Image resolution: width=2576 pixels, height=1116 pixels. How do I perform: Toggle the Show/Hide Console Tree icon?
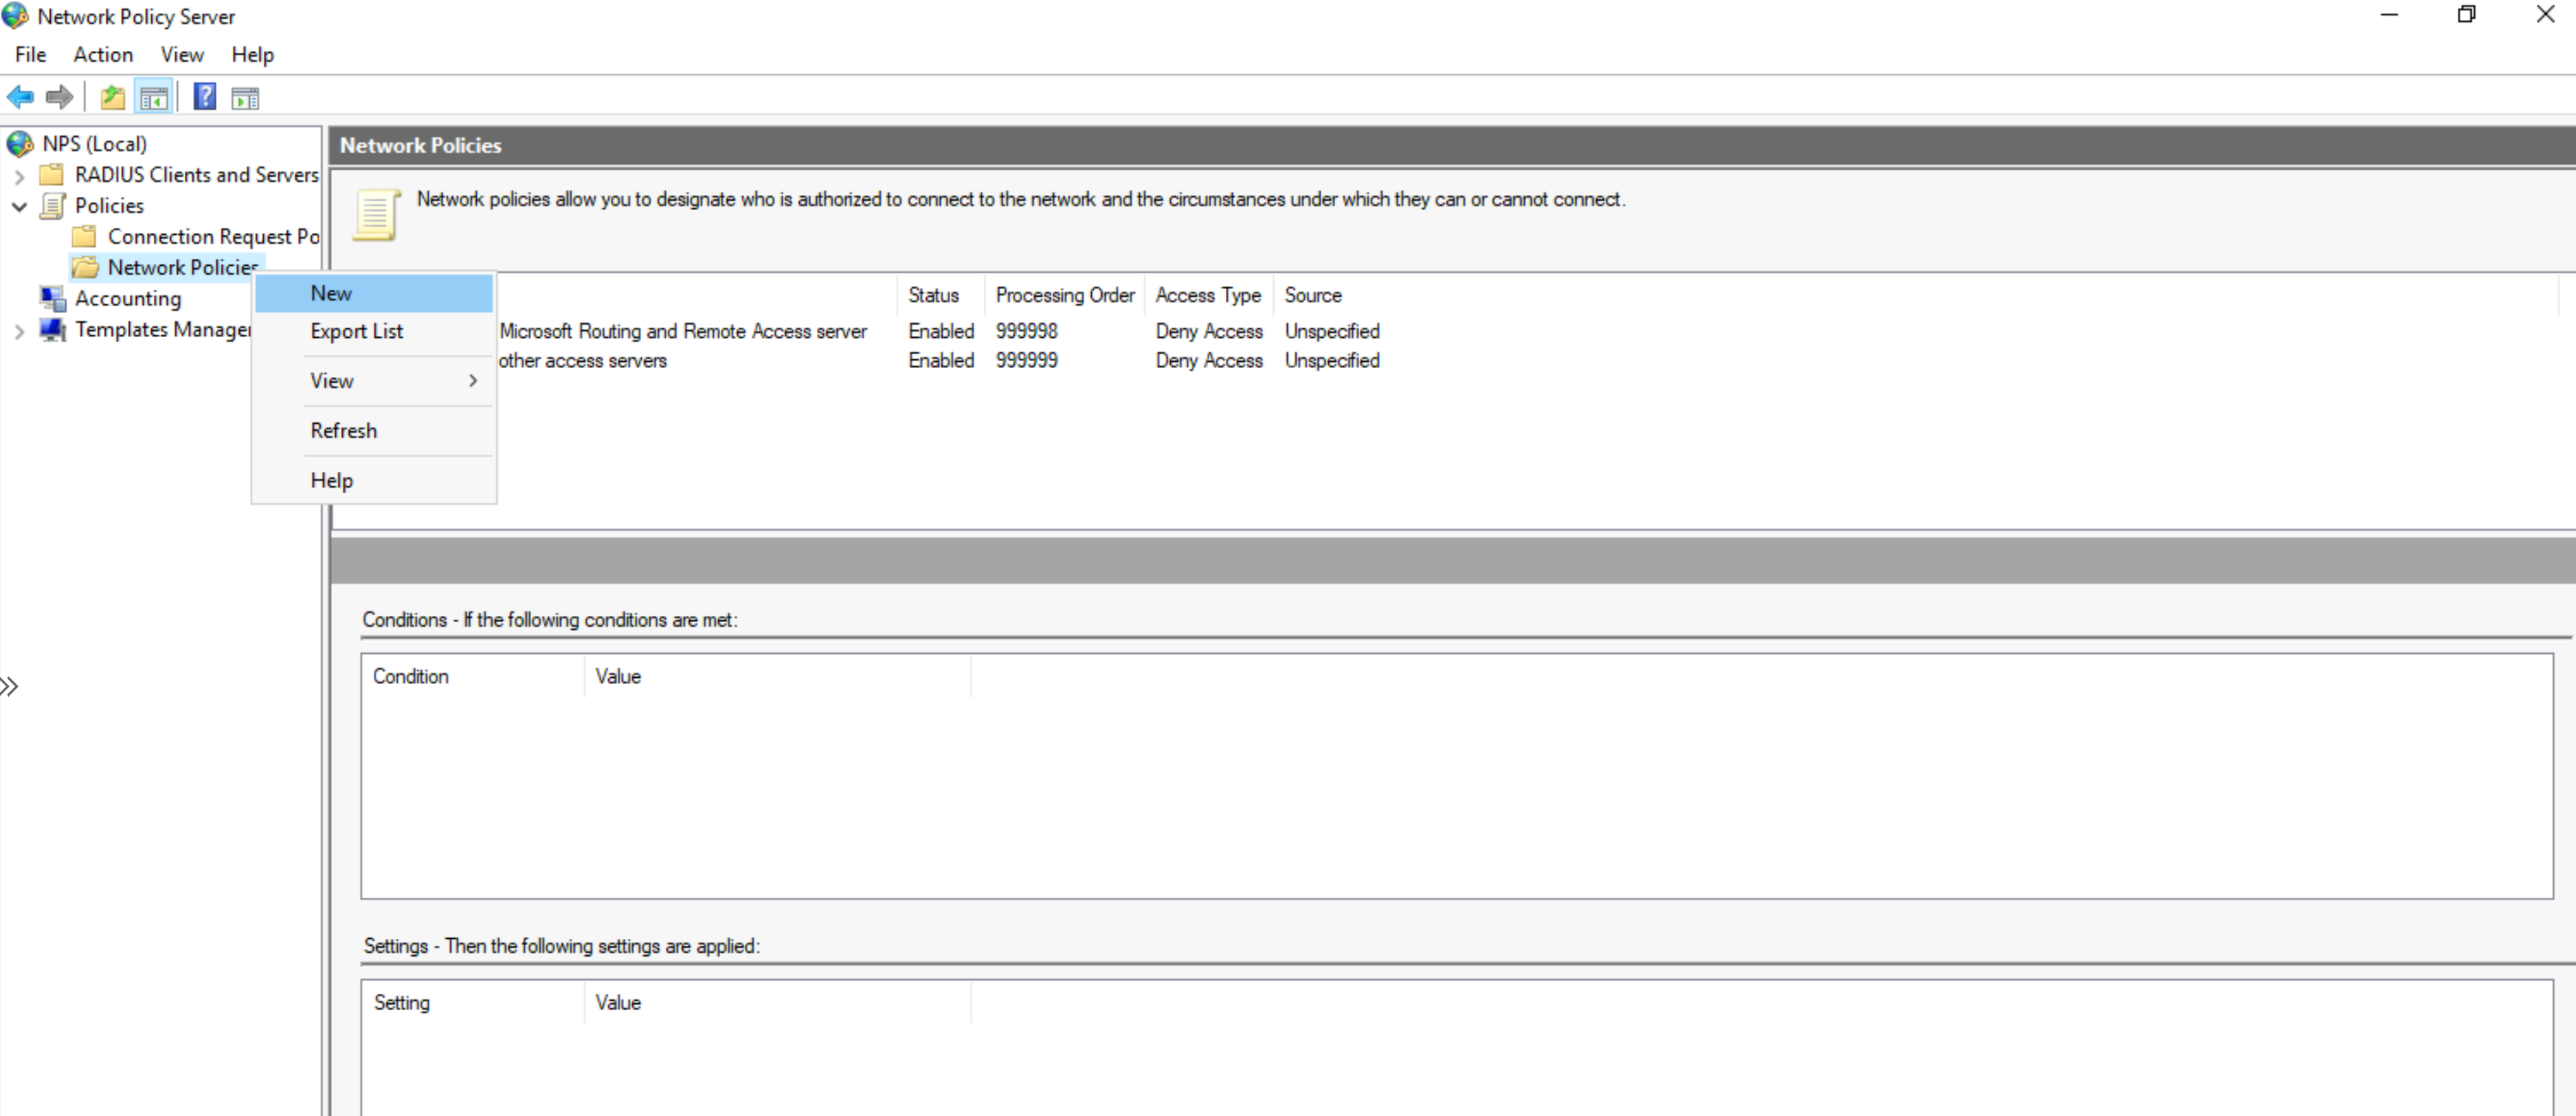coord(154,97)
